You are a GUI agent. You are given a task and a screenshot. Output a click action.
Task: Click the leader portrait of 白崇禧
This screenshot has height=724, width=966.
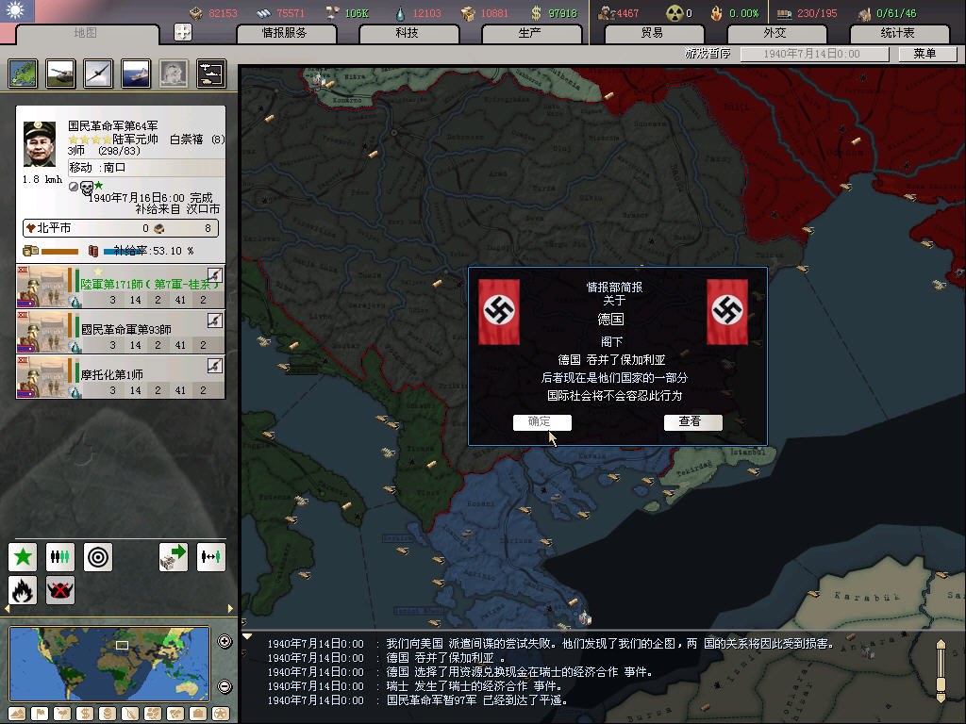[40, 144]
